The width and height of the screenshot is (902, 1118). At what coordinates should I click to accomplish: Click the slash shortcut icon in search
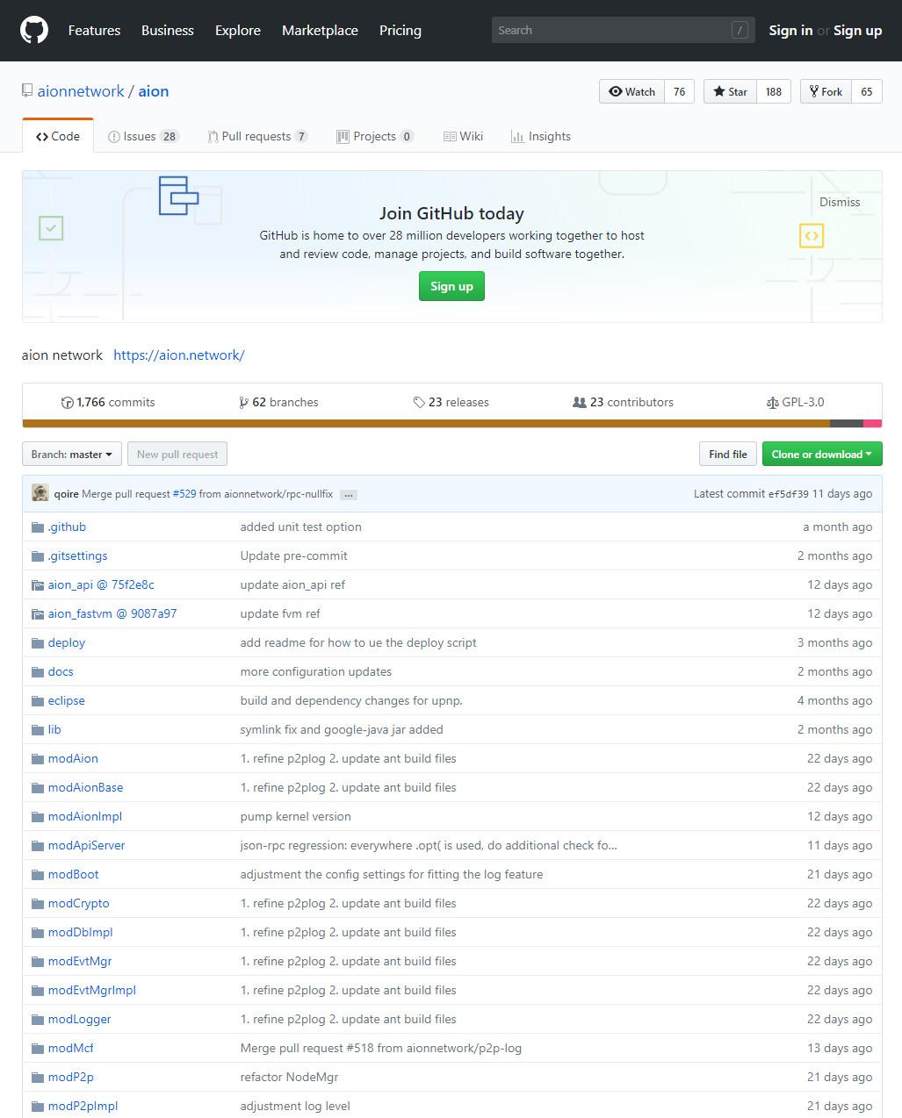[x=740, y=31]
